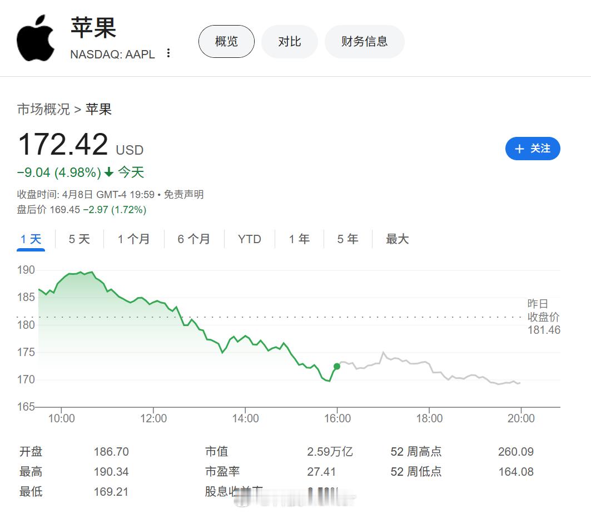Viewport: 591px width, 513px height.
Task: Click the 昨日收盘价 181.46 label
Action: (x=544, y=317)
